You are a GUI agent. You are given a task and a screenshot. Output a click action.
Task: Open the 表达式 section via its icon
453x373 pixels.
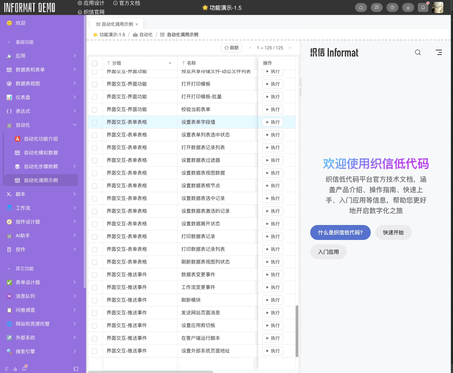9,111
